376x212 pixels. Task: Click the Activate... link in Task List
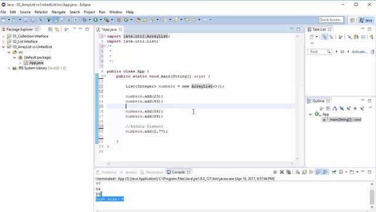click(360, 52)
